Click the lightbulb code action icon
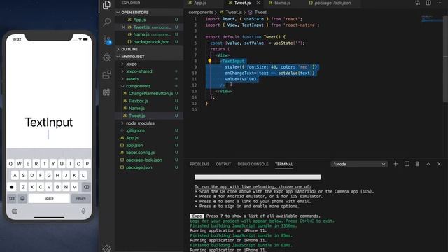The height and width of the screenshot is (252, 448). pos(210,61)
